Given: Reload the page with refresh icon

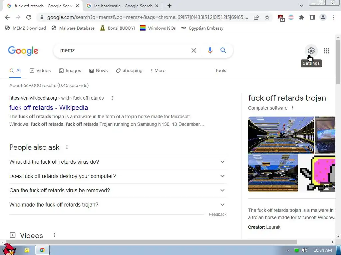Looking at the screenshot, I should tap(29, 17).
